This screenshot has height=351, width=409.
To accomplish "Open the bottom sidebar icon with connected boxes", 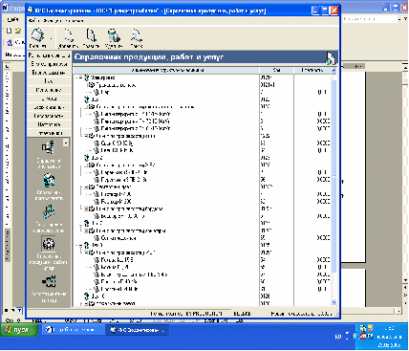I will pos(49,282).
